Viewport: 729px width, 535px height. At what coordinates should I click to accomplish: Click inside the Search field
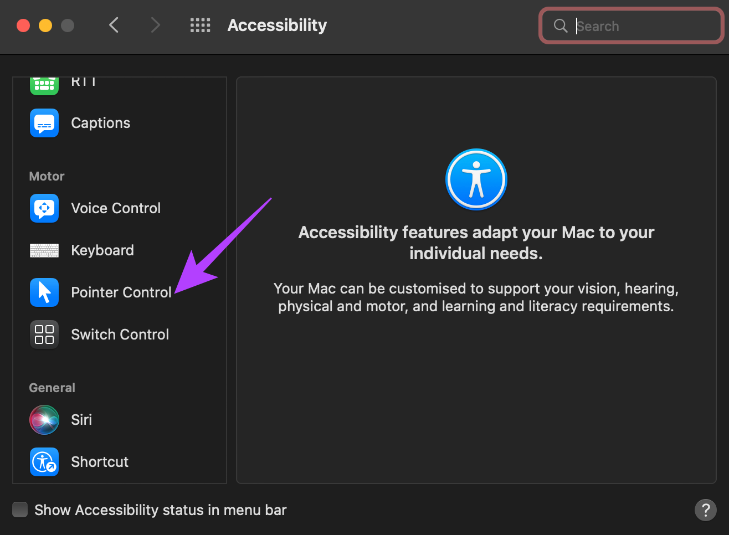[x=632, y=25]
